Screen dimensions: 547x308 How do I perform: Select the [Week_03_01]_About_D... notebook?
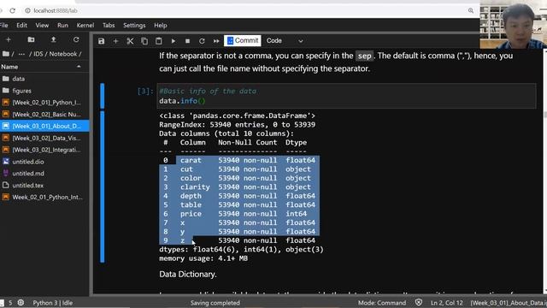pos(44,126)
